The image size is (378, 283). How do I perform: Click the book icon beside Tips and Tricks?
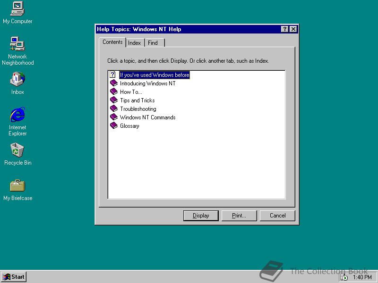pyautogui.click(x=113, y=100)
